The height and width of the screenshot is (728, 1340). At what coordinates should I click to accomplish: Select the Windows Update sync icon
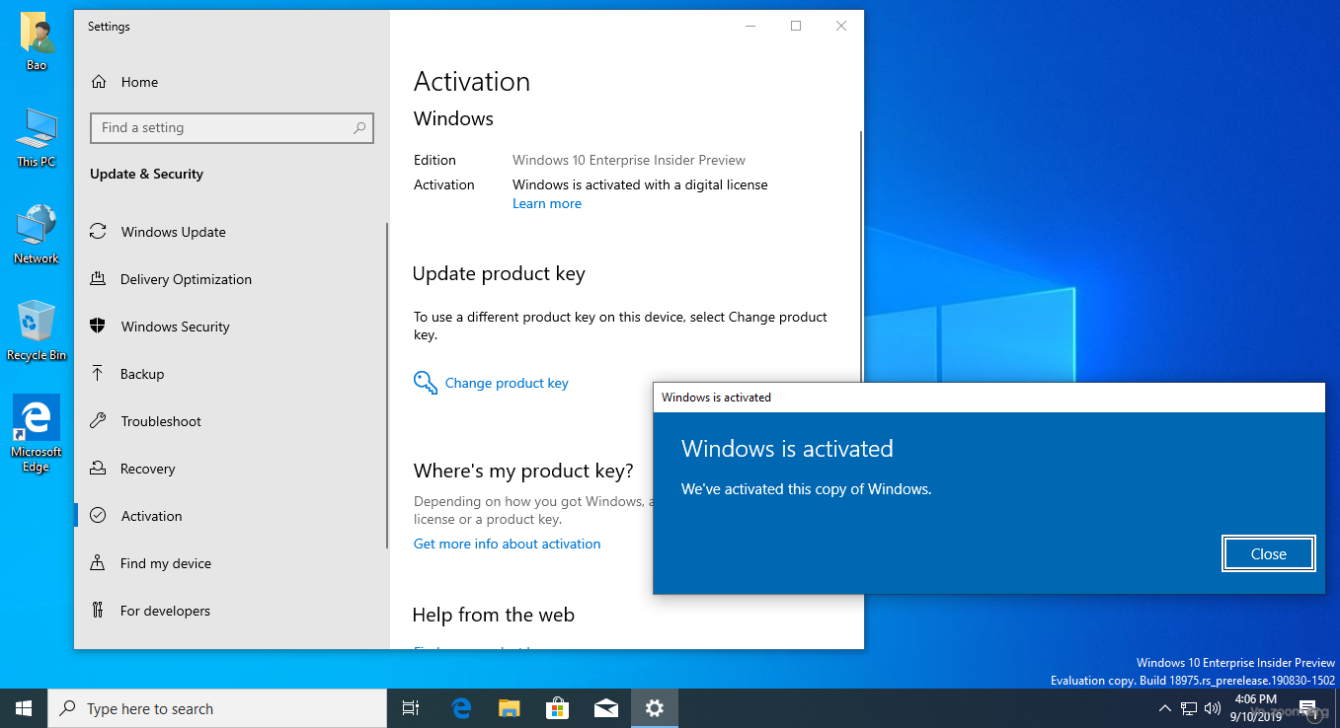98,232
